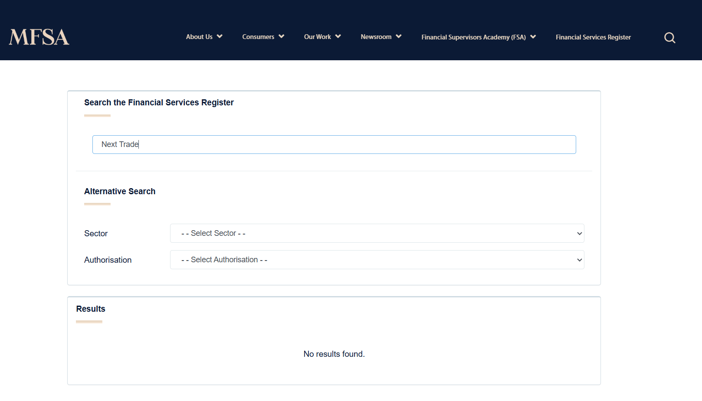Click the No results found message
Viewport: 702px width, 401px height.
point(334,354)
